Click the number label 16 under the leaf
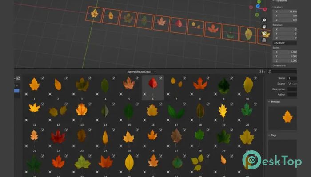Image resolution: width=311 pixels, height=177 pixels. tap(153, 125)
